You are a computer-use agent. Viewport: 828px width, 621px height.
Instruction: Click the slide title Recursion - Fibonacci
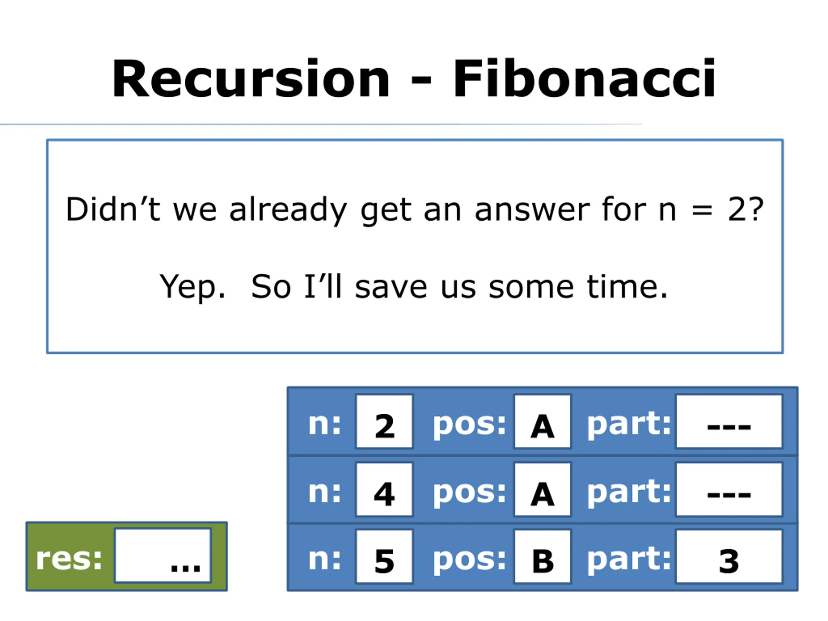tap(414, 79)
